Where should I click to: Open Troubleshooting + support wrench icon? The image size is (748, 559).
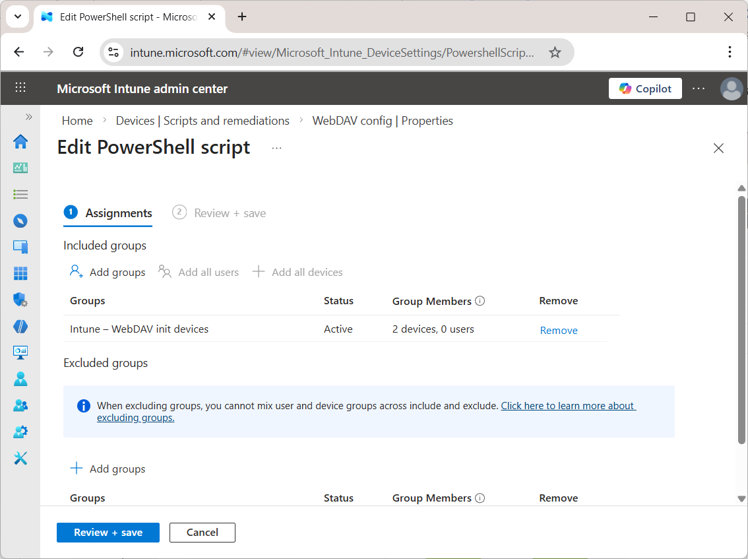pos(20,458)
